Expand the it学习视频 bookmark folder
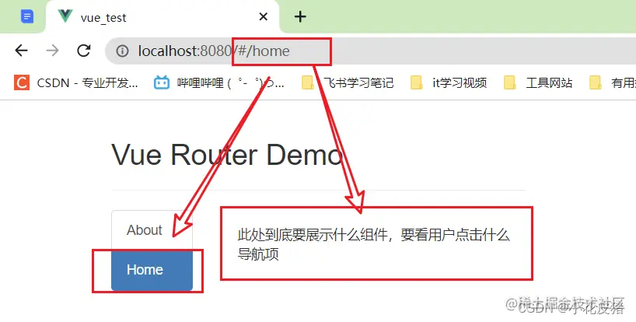The height and width of the screenshot is (322, 636). 449,82
